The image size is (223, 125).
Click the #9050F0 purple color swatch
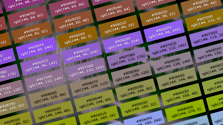pyautogui.click(x=36, y=48)
